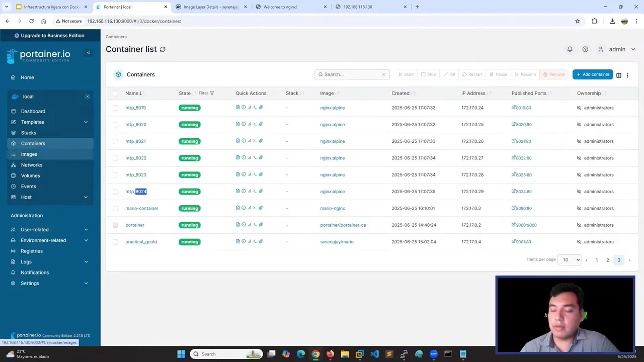Open exec console for practical_gould container
Screen dimensions: 644x362
click(255, 241)
